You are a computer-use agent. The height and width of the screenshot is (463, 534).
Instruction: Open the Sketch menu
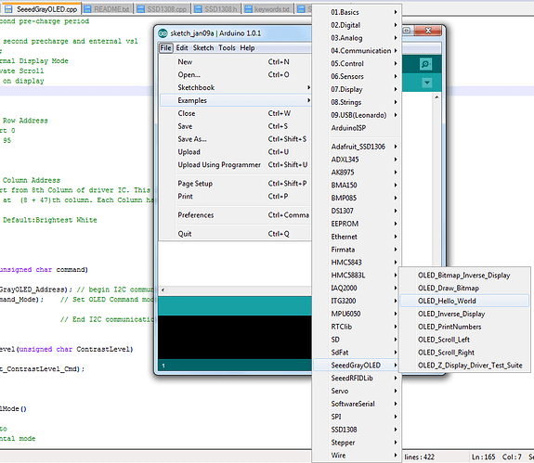[x=203, y=48]
